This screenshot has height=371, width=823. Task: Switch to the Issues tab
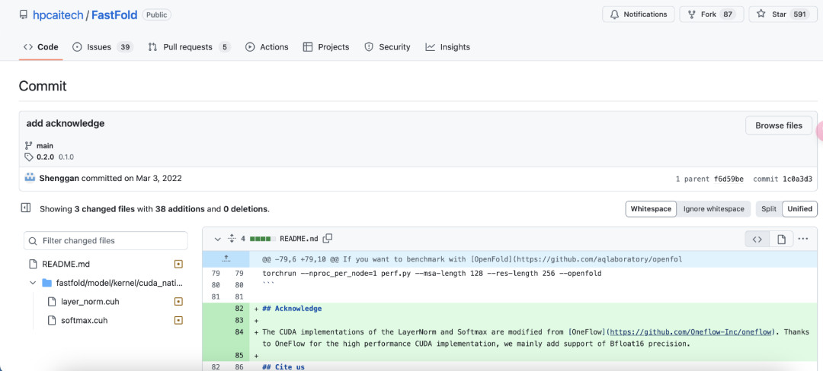(x=102, y=47)
